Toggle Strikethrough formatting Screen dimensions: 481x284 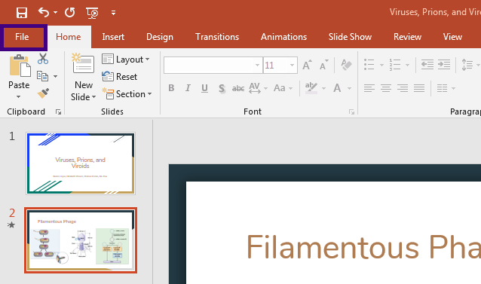coord(238,88)
